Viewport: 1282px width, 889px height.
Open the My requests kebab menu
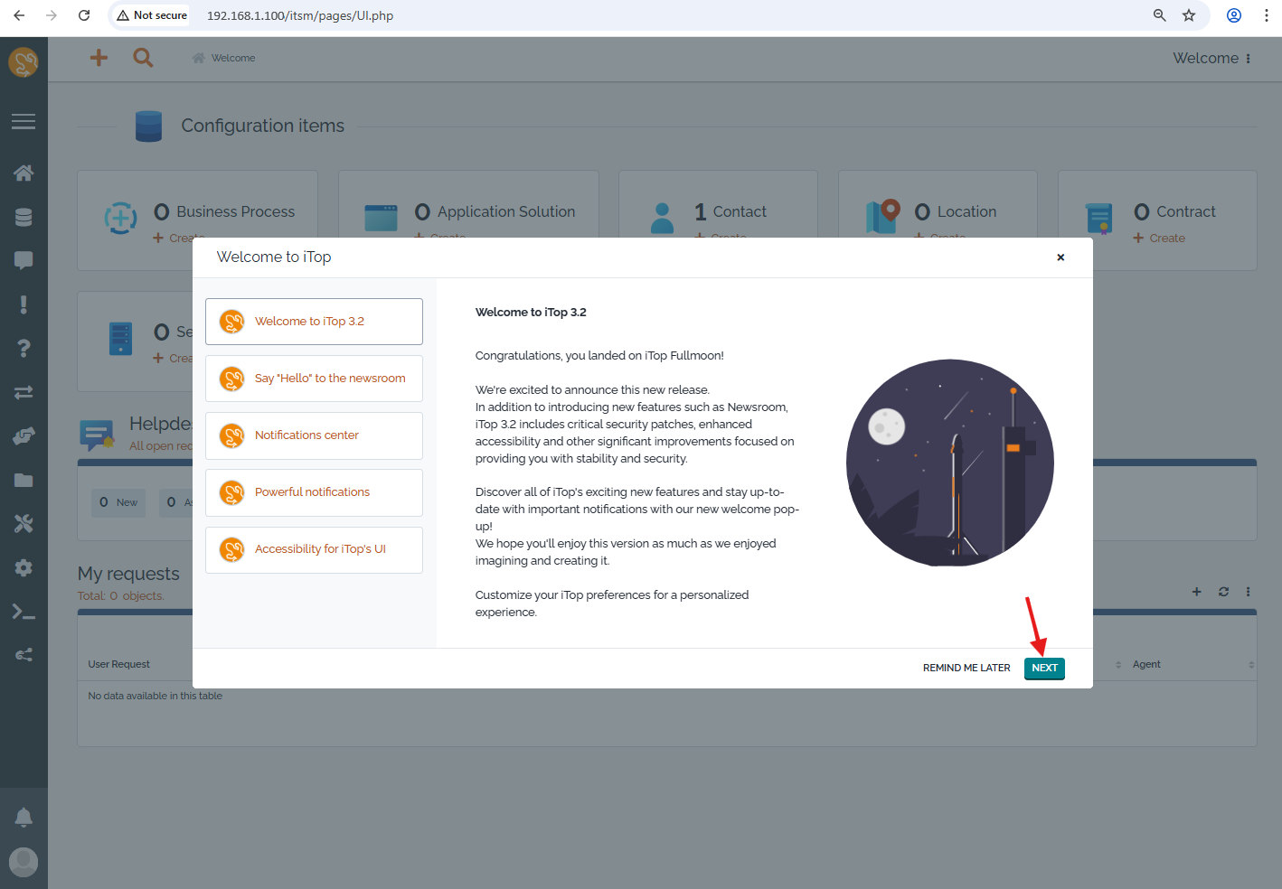(1249, 592)
